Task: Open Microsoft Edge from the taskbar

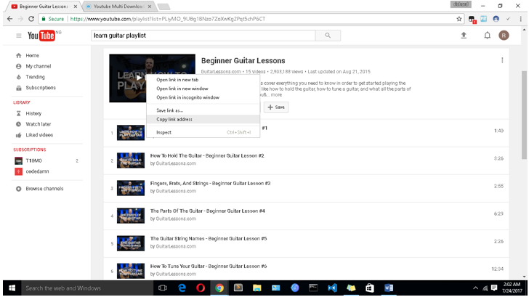Action: coord(182,288)
